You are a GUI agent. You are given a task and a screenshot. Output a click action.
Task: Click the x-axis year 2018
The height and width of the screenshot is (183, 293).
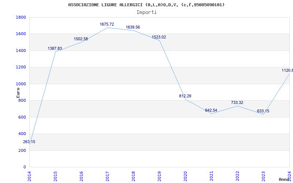(133, 176)
